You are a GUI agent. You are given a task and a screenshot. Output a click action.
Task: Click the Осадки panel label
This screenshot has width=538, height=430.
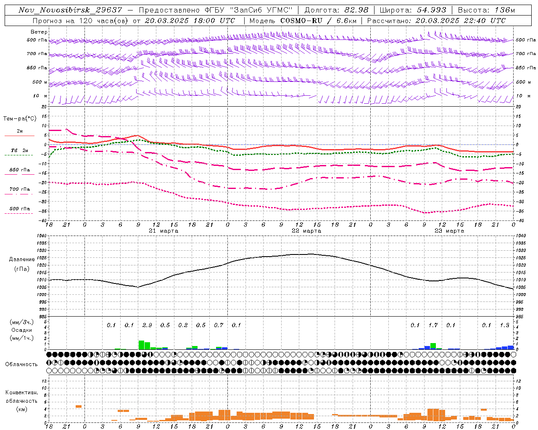coord(22,330)
